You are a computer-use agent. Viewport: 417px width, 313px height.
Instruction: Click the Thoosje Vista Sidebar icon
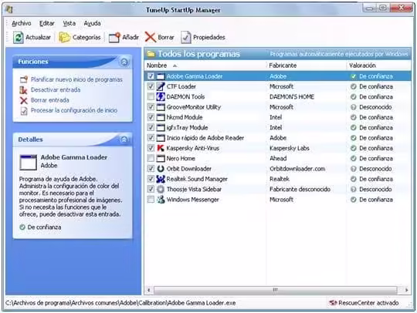pos(161,190)
